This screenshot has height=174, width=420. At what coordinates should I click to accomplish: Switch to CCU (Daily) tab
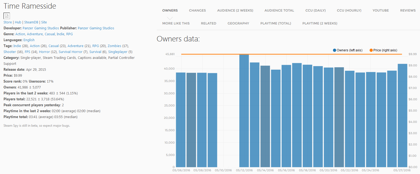click(x=316, y=10)
